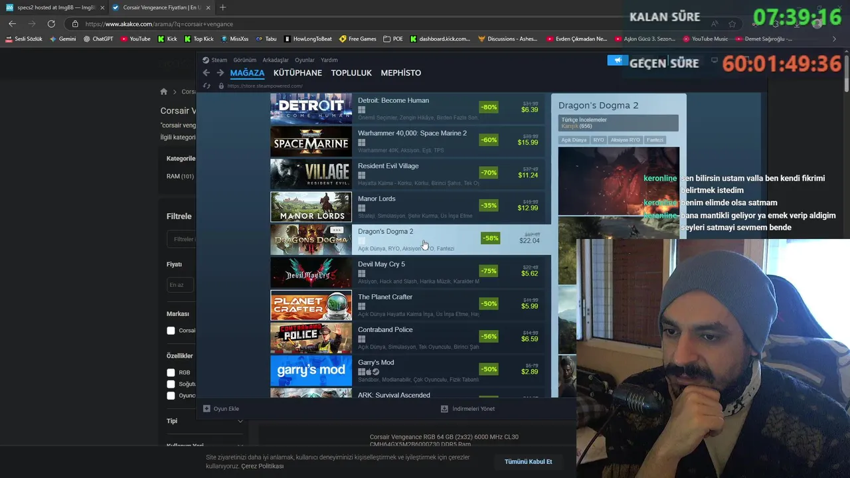Go forward with Steam's forward arrow
850x478 pixels.
click(220, 73)
